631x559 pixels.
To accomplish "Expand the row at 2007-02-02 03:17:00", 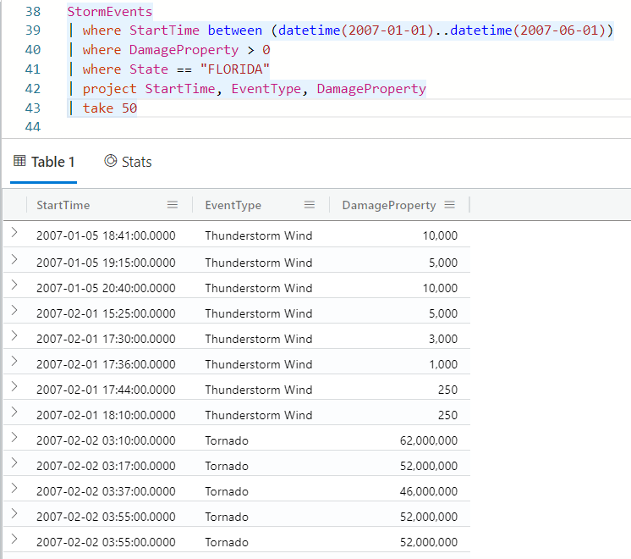I will pos(14,462).
